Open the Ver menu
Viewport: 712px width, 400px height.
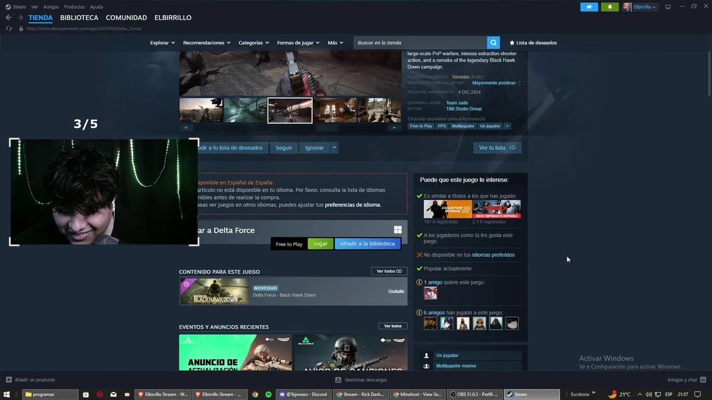coord(34,7)
